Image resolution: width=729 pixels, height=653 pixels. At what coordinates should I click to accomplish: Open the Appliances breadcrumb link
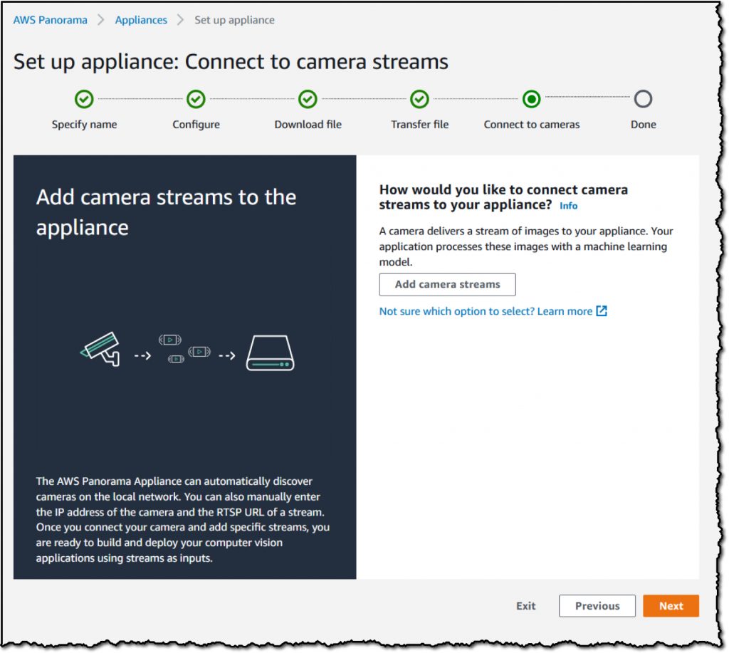coord(141,20)
